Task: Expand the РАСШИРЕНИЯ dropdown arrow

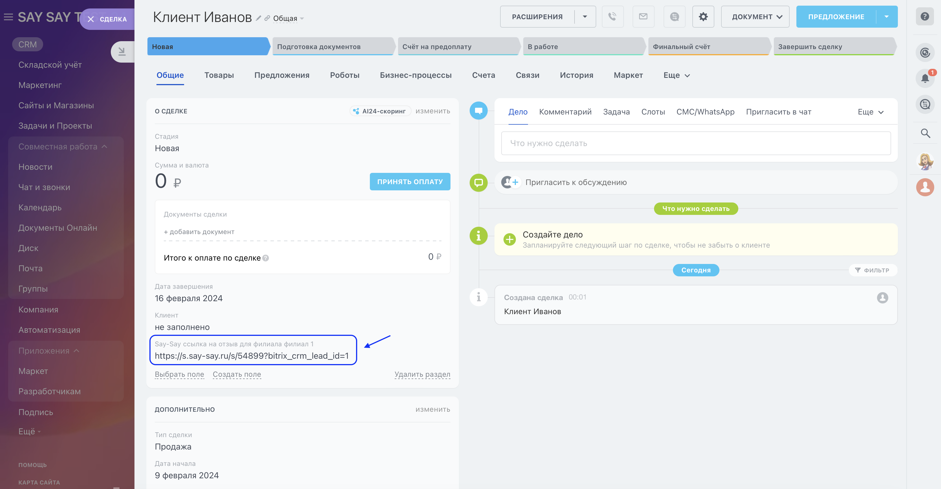Action: [x=586, y=16]
